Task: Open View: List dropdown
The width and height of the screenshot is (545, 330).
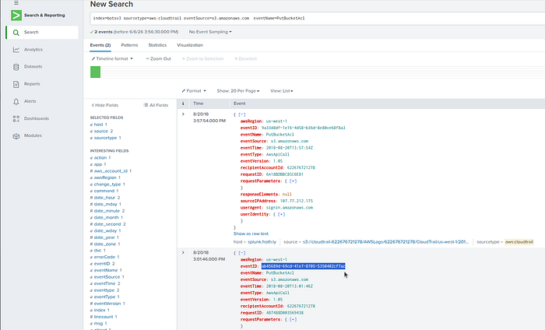Action: [282, 91]
